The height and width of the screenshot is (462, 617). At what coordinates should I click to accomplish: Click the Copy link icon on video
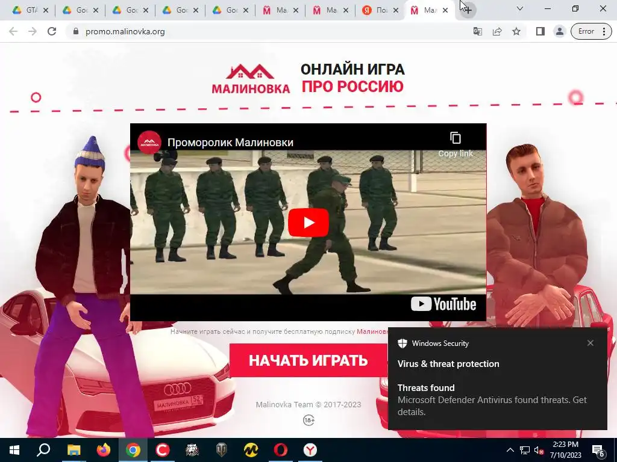coord(456,138)
